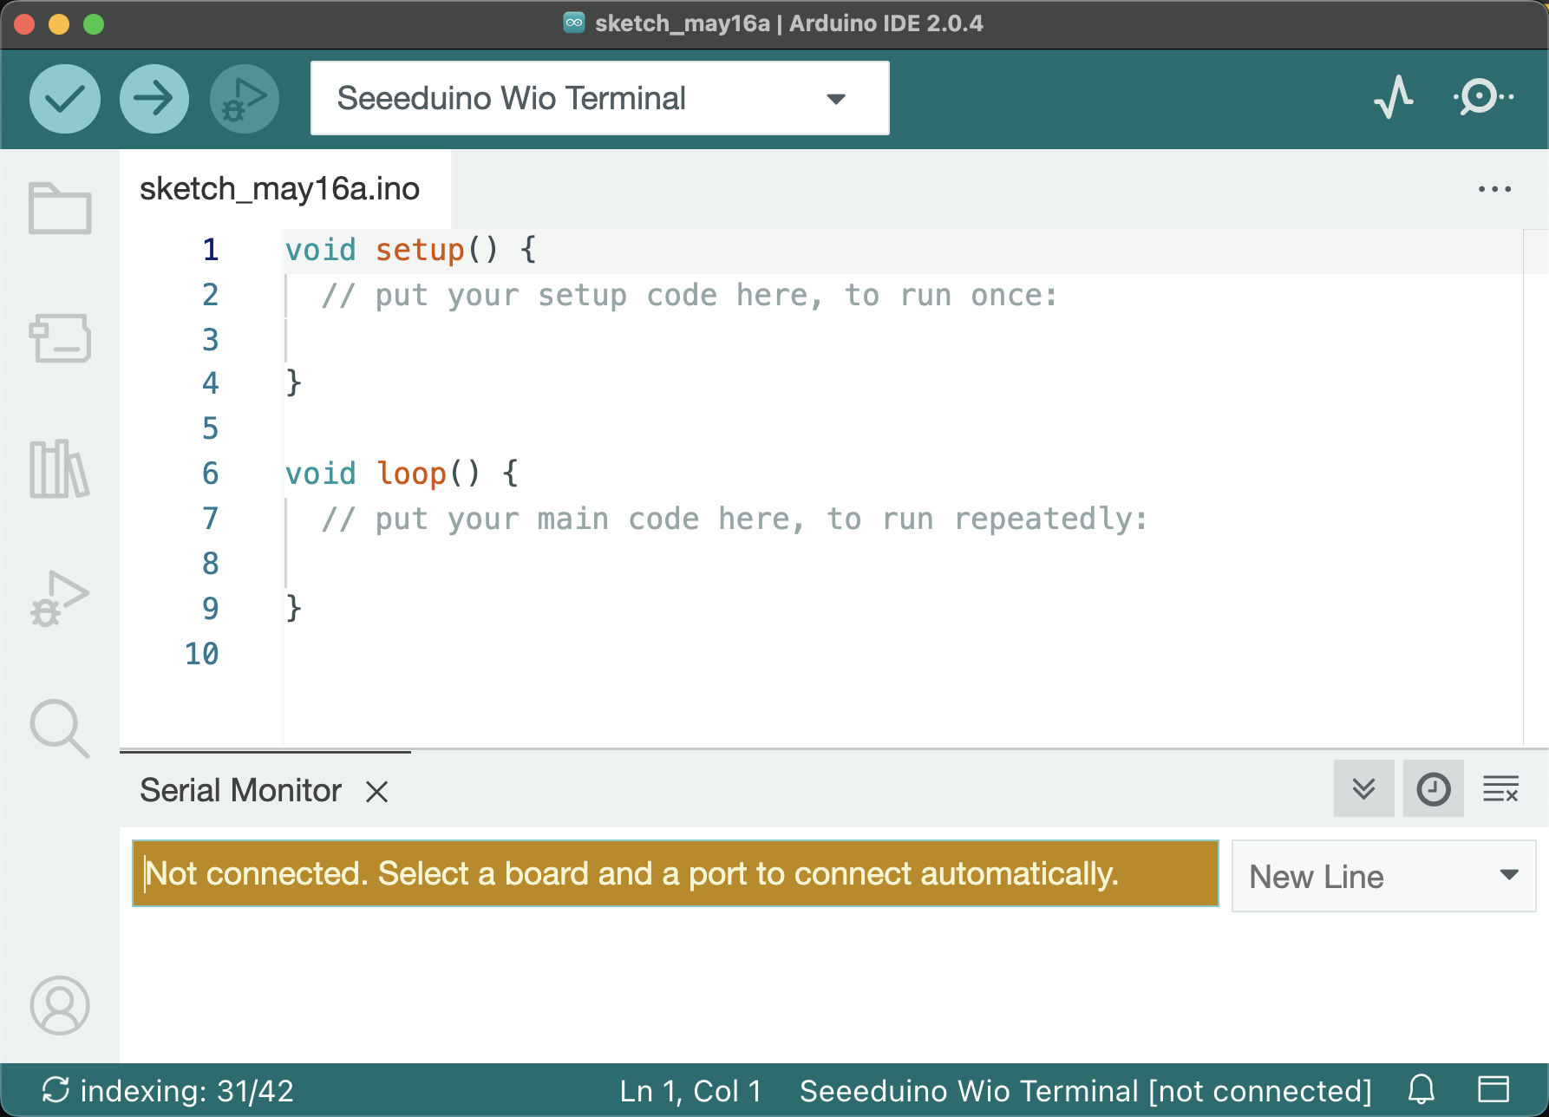Open the Library Manager in sidebar
Image resolution: width=1549 pixels, height=1117 pixels.
point(60,468)
